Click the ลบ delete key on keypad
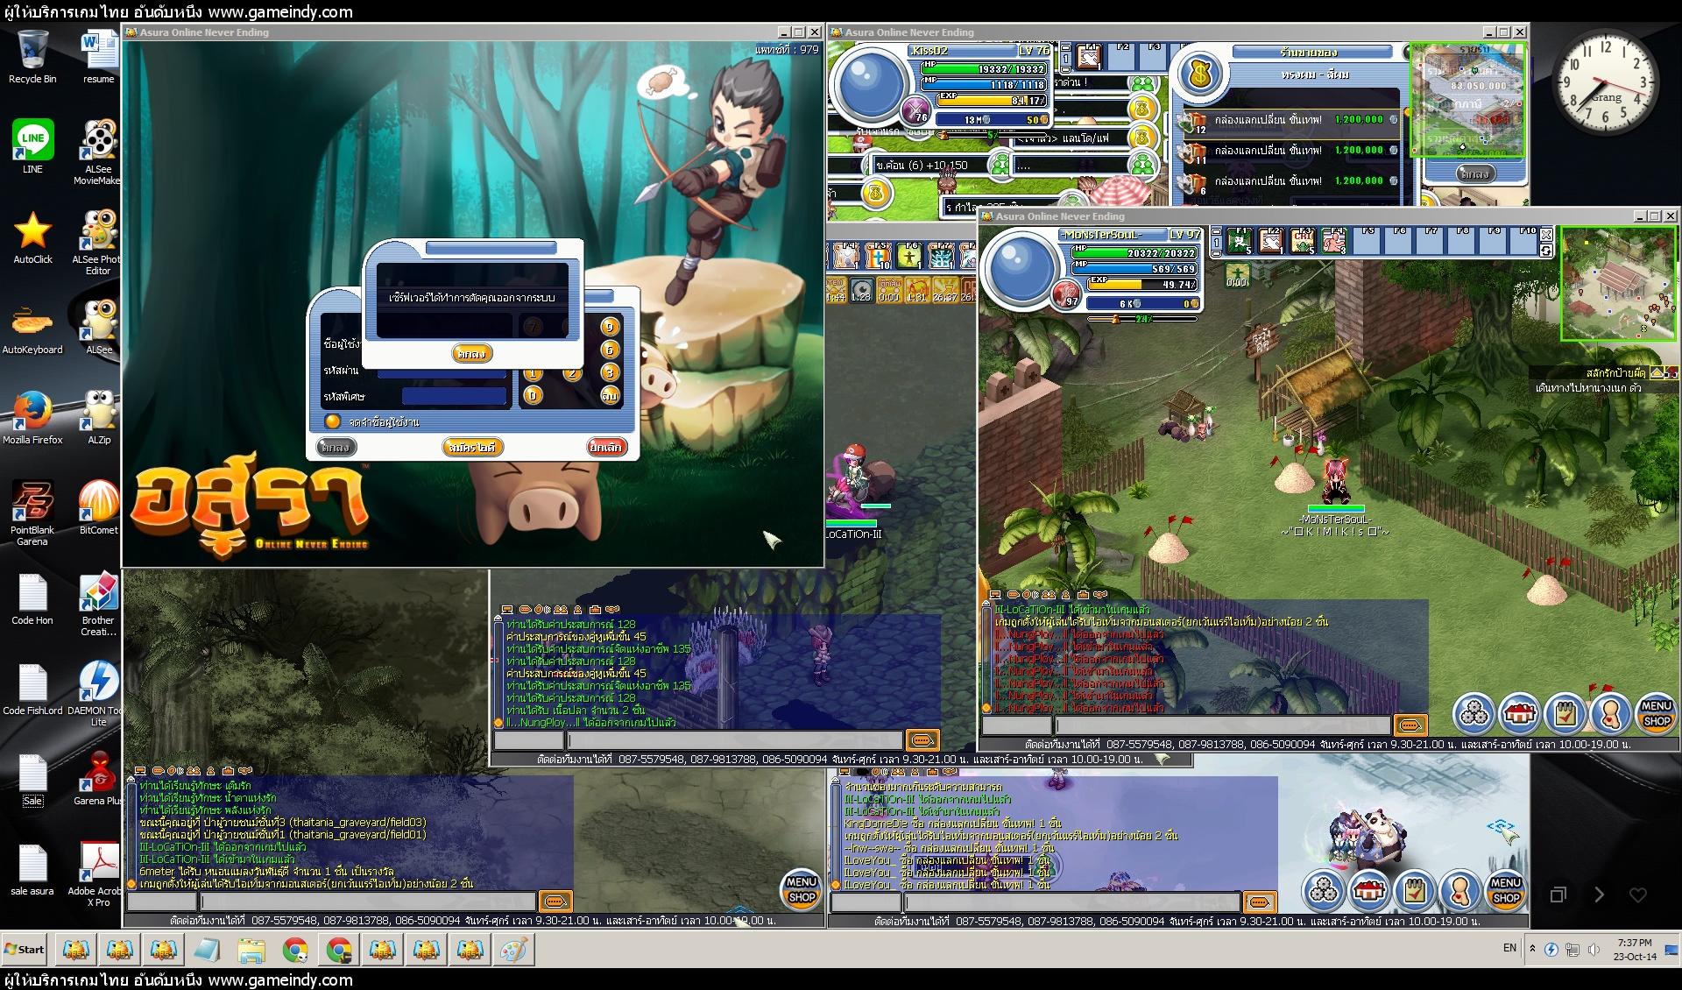The height and width of the screenshot is (990, 1682). 610,395
